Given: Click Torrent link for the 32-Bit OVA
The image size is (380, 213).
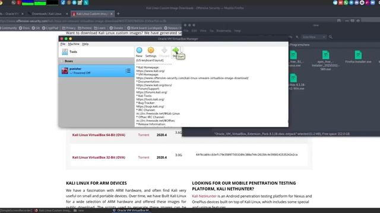Looking at the screenshot, I should coord(144,157).
